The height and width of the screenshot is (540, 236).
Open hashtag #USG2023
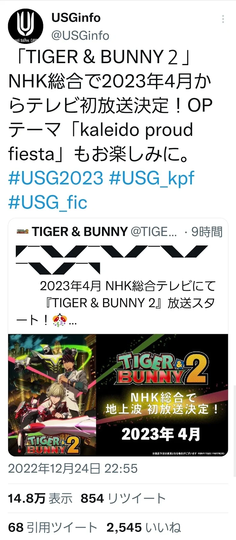pyautogui.click(x=56, y=178)
